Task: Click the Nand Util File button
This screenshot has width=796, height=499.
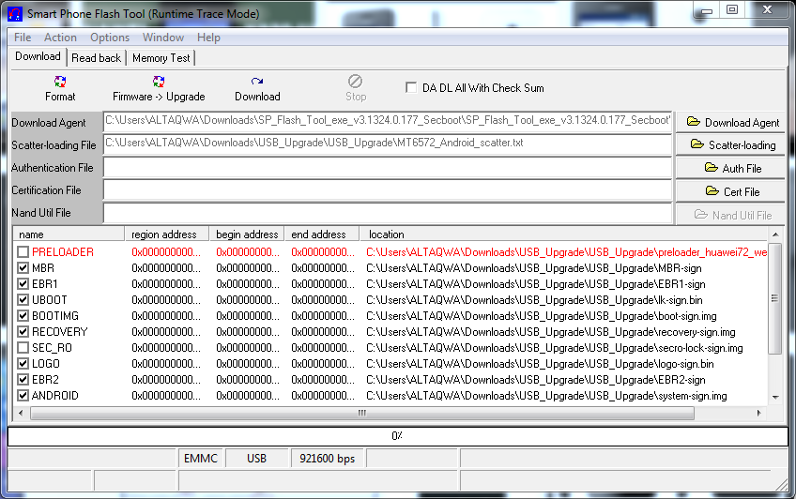Action: pos(730,215)
